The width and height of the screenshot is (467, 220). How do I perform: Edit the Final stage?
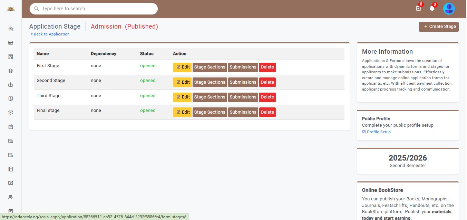(x=182, y=112)
